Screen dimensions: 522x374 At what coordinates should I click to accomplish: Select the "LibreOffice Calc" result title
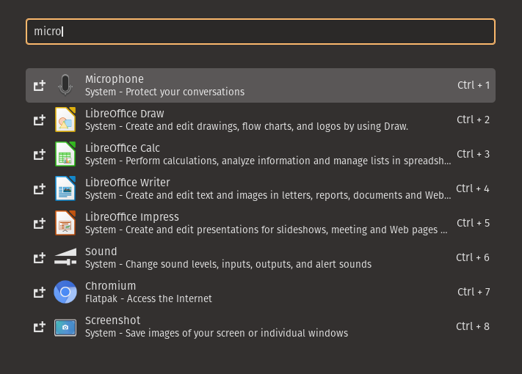[x=123, y=148]
